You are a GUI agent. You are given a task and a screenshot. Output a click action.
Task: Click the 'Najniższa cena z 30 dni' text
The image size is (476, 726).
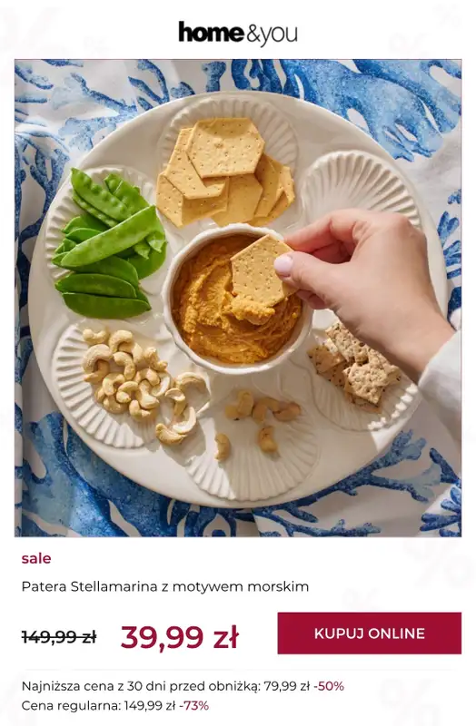pyautogui.click(x=165, y=686)
